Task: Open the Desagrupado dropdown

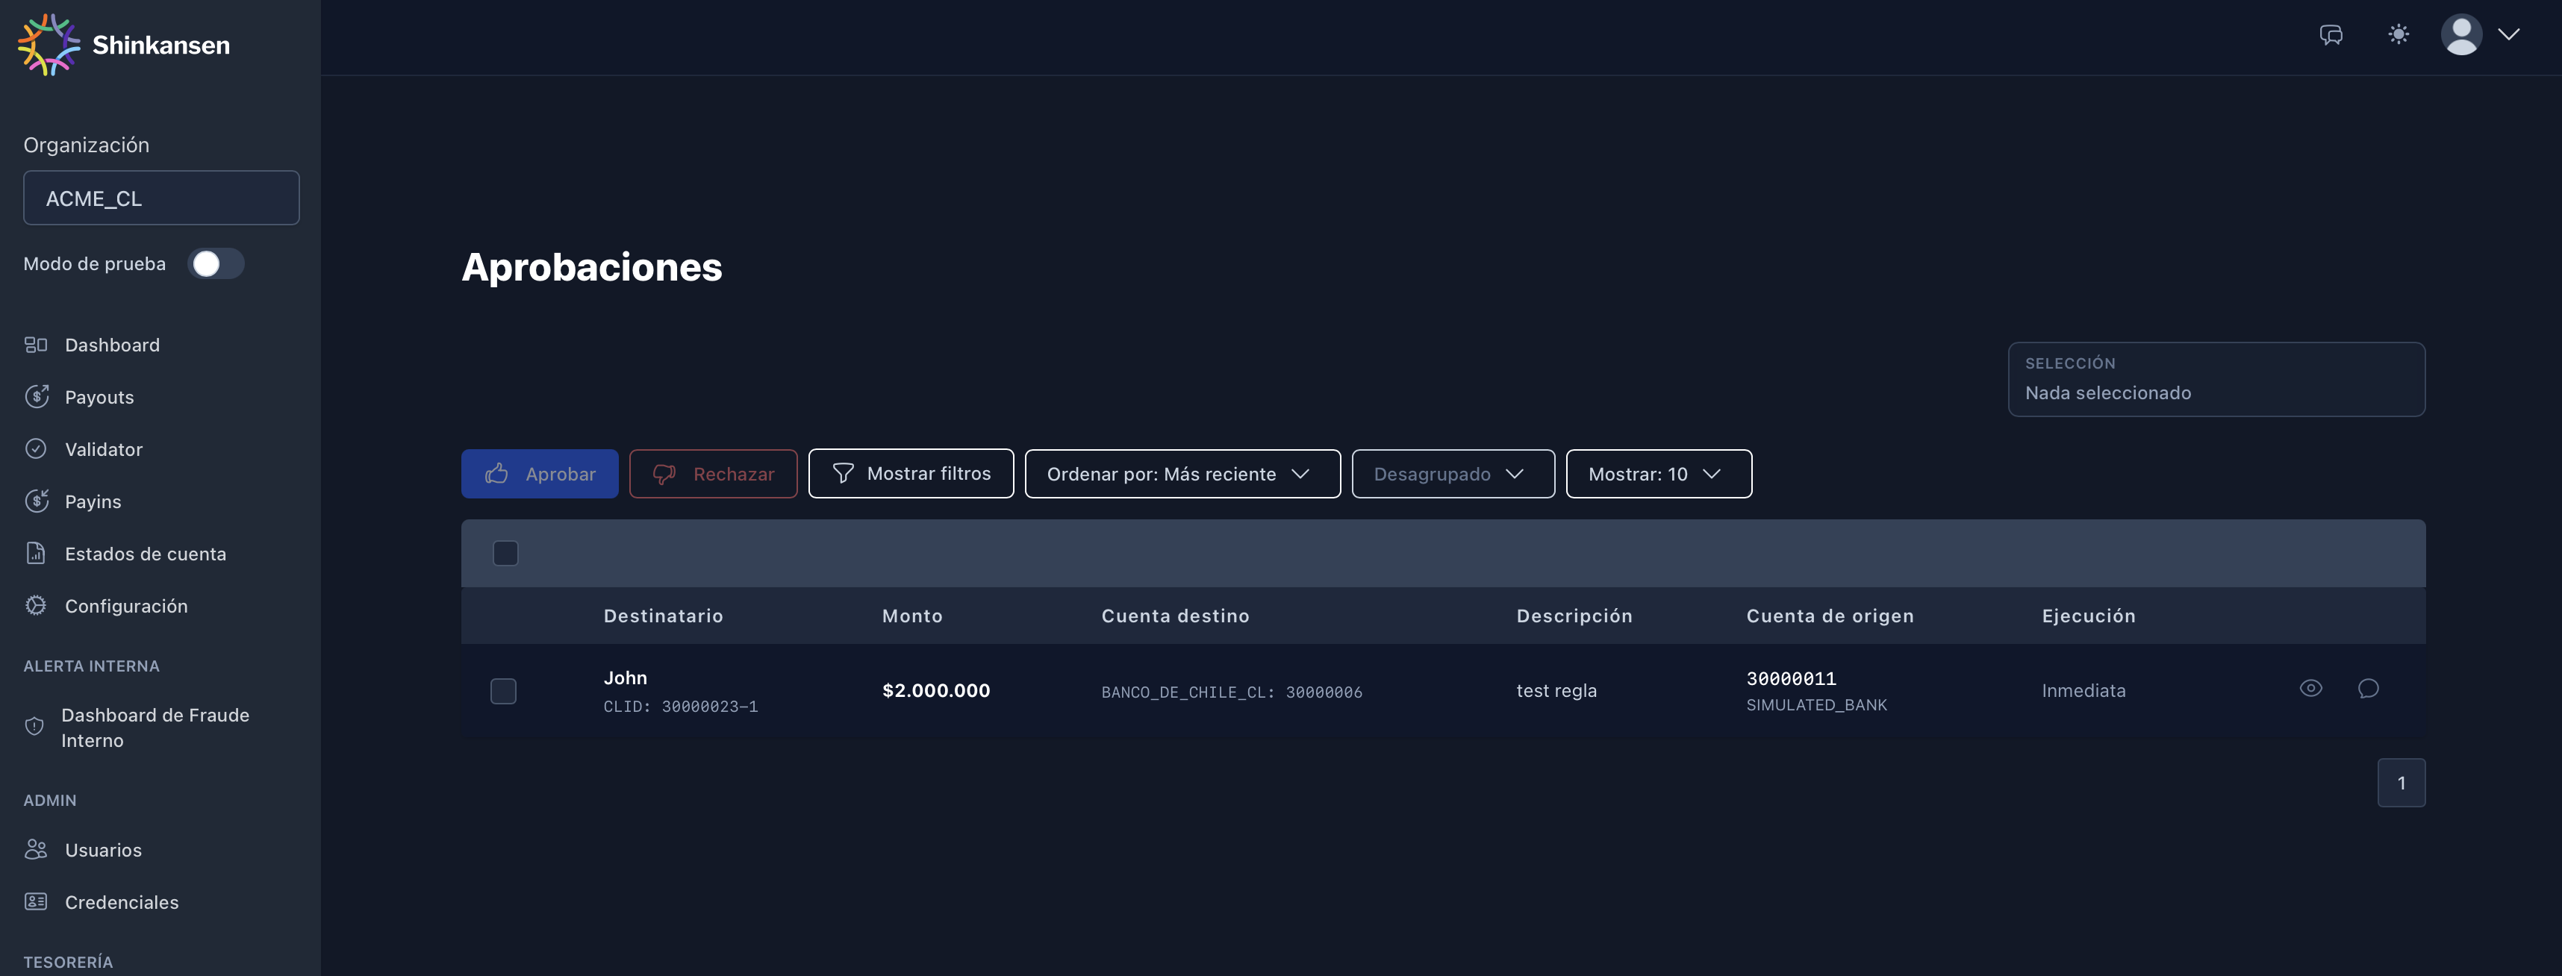Action: coord(1453,474)
